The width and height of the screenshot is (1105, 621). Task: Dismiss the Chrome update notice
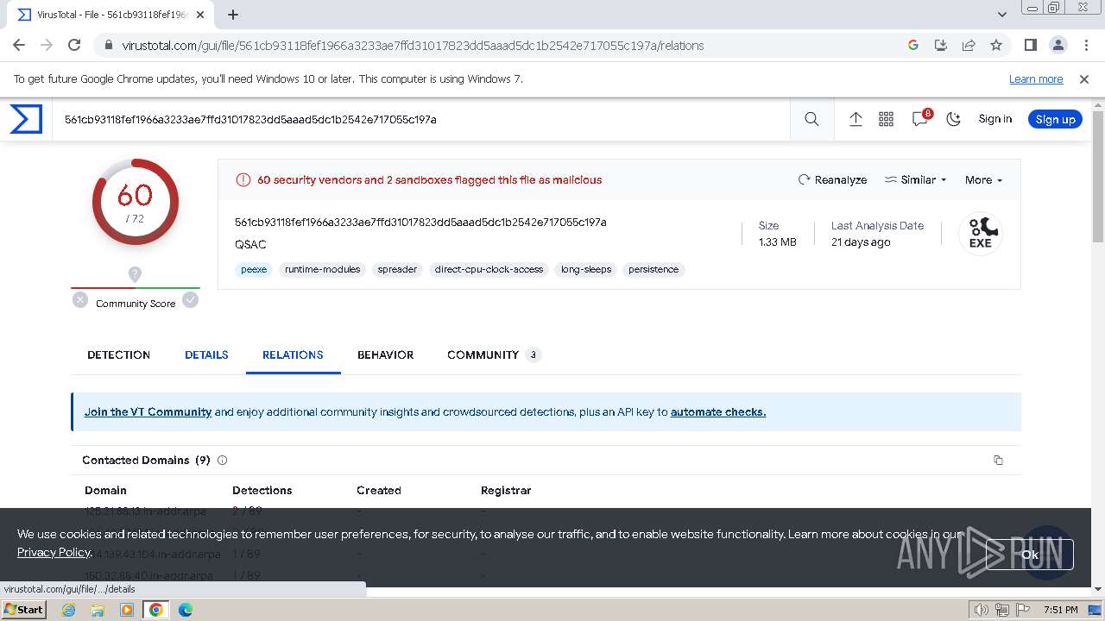1084,78
